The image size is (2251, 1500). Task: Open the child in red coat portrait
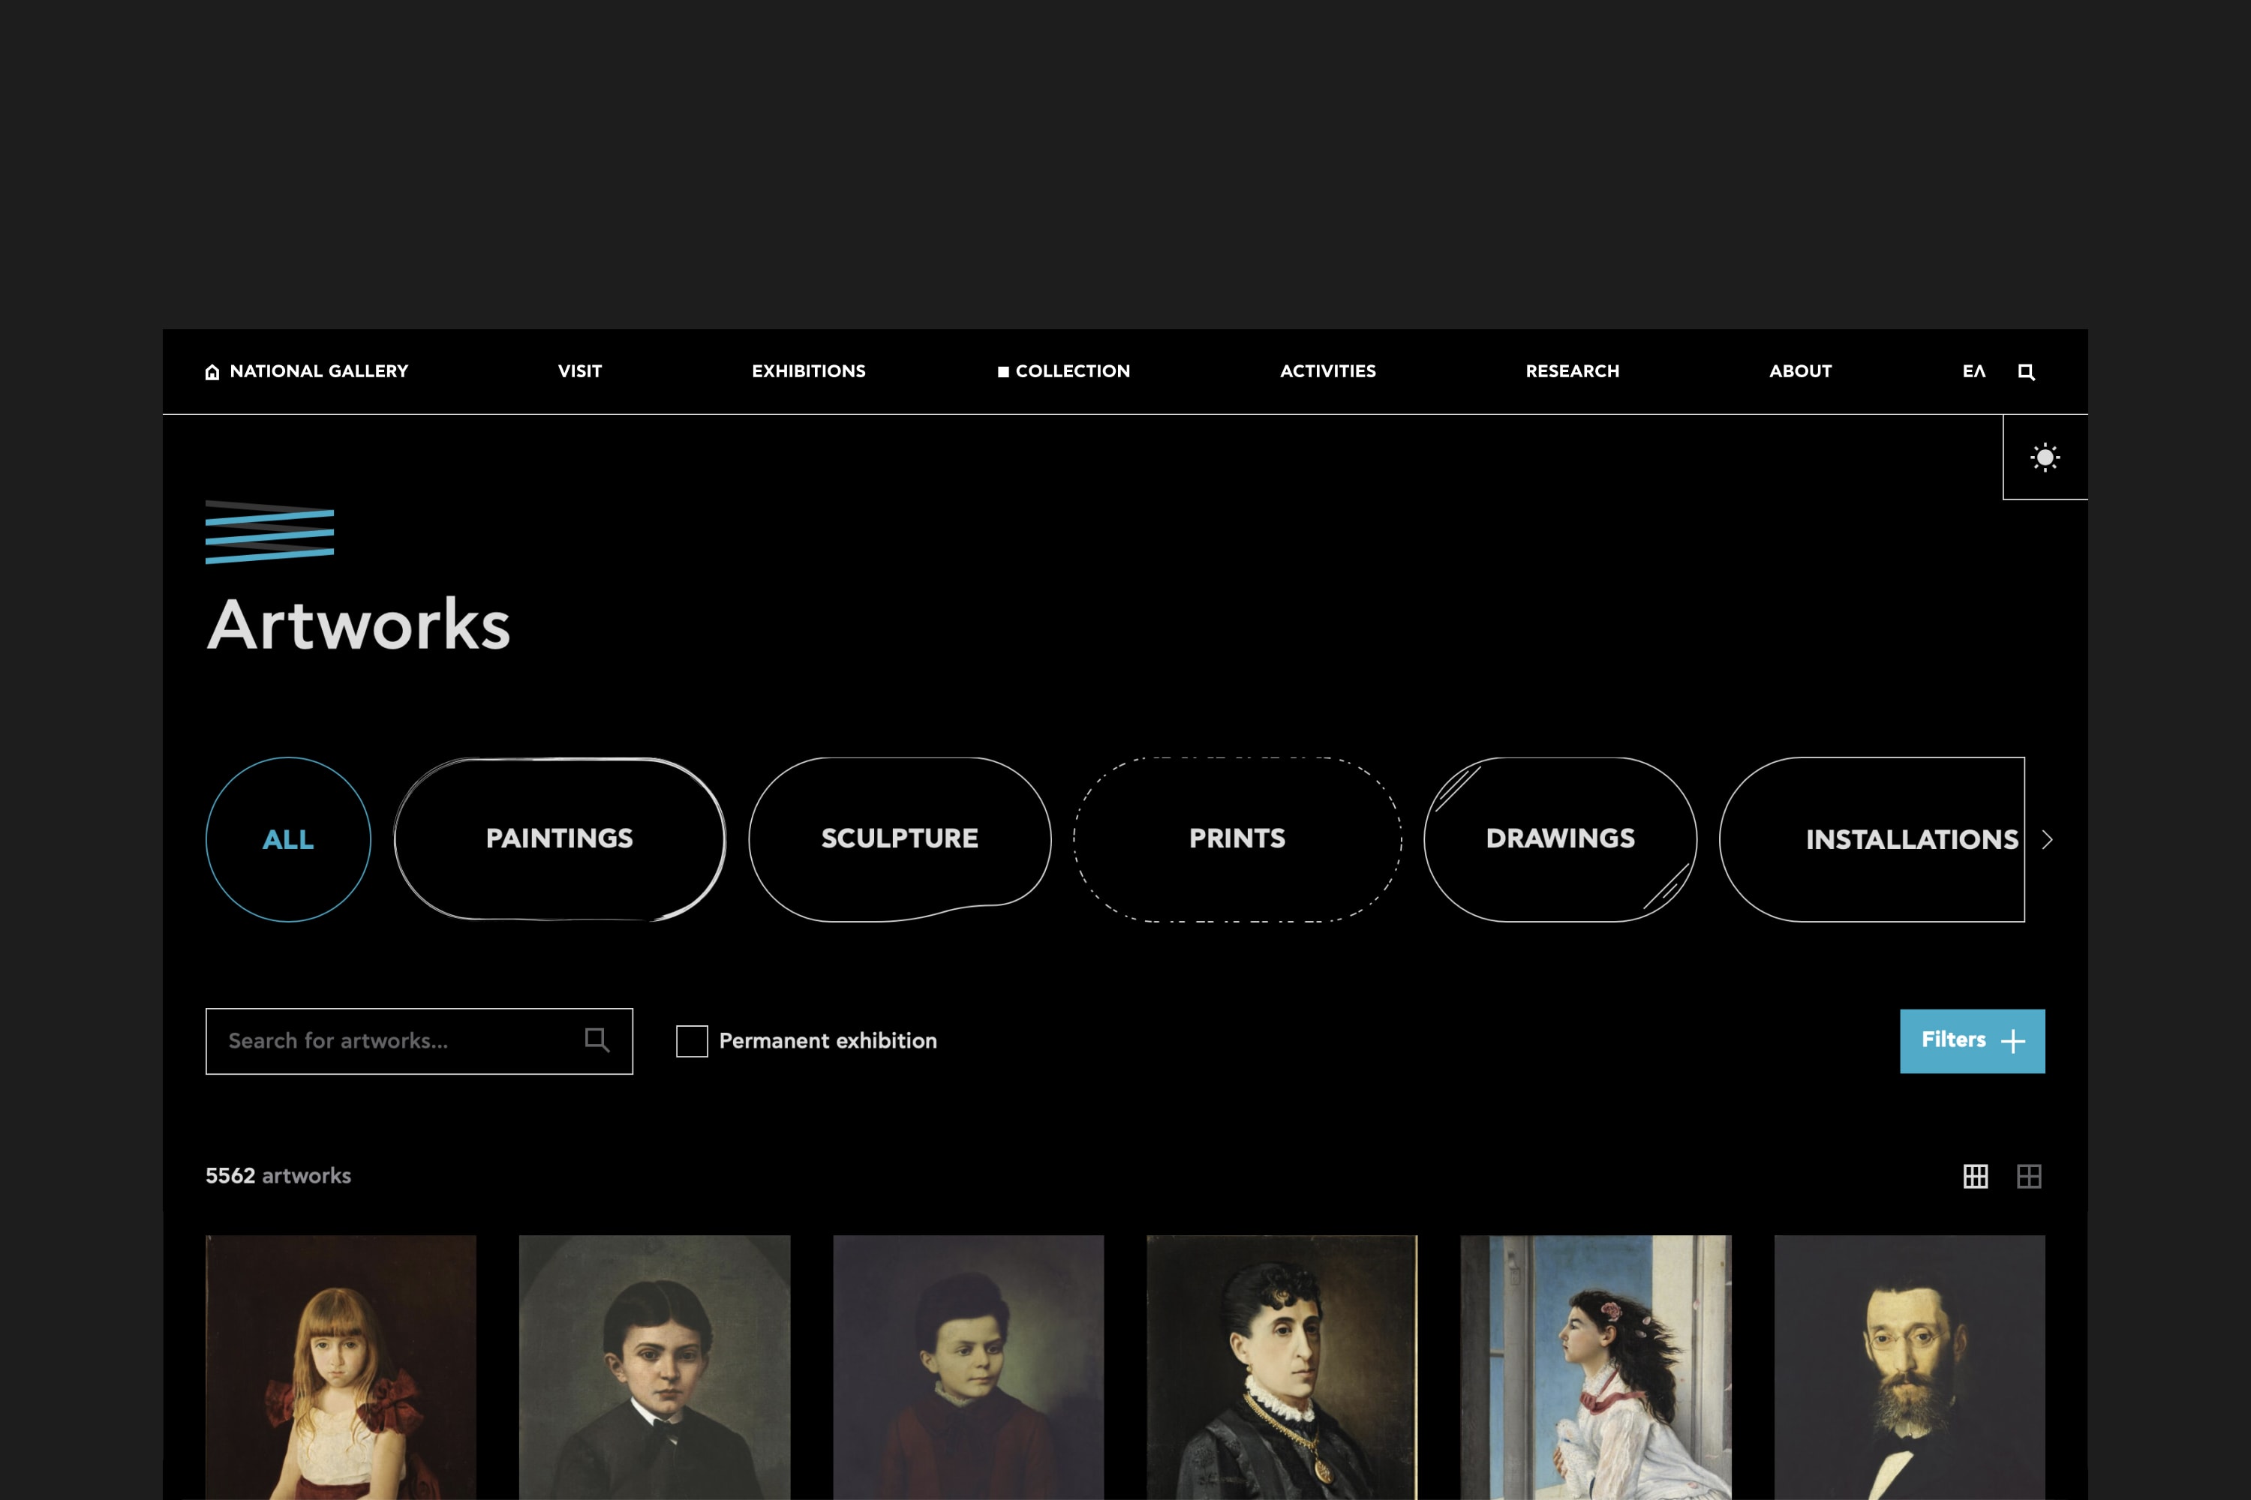[969, 1367]
